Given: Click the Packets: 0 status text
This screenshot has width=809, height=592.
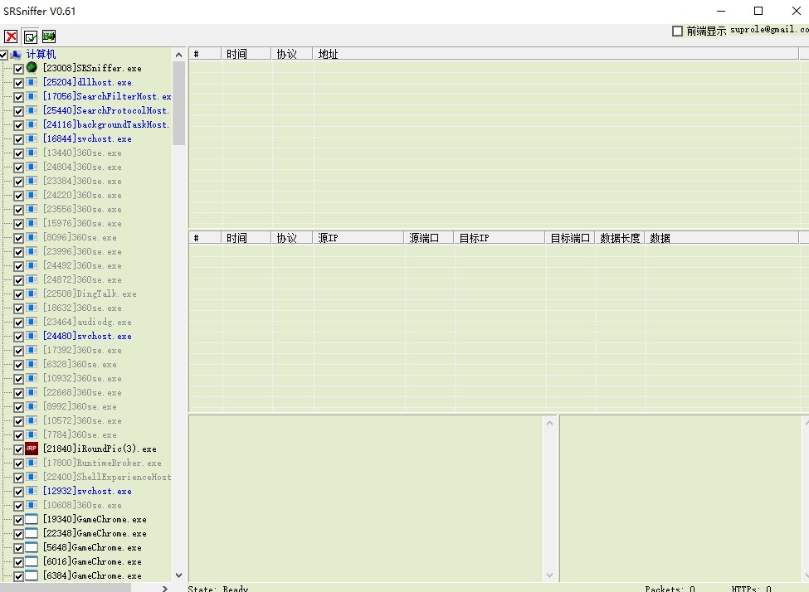Looking at the screenshot, I should tap(670, 589).
